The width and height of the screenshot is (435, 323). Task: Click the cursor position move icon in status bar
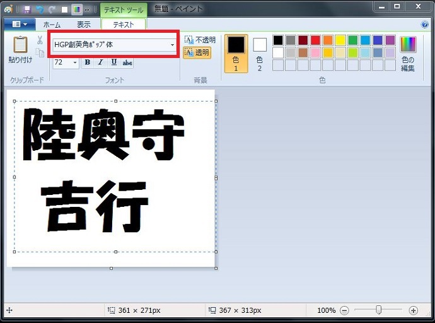pyautogui.click(x=9, y=310)
